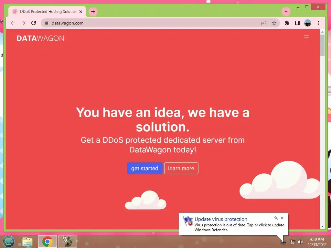331x248 pixels.
Task: Share this page using the share icon
Action: [x=264, y=23]
